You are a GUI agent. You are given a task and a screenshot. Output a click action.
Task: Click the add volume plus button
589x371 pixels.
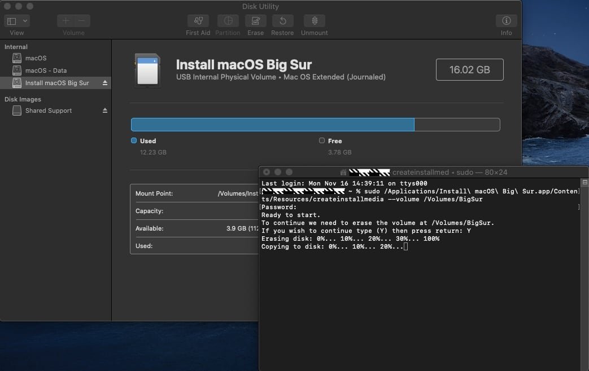[x=66, y=21]
